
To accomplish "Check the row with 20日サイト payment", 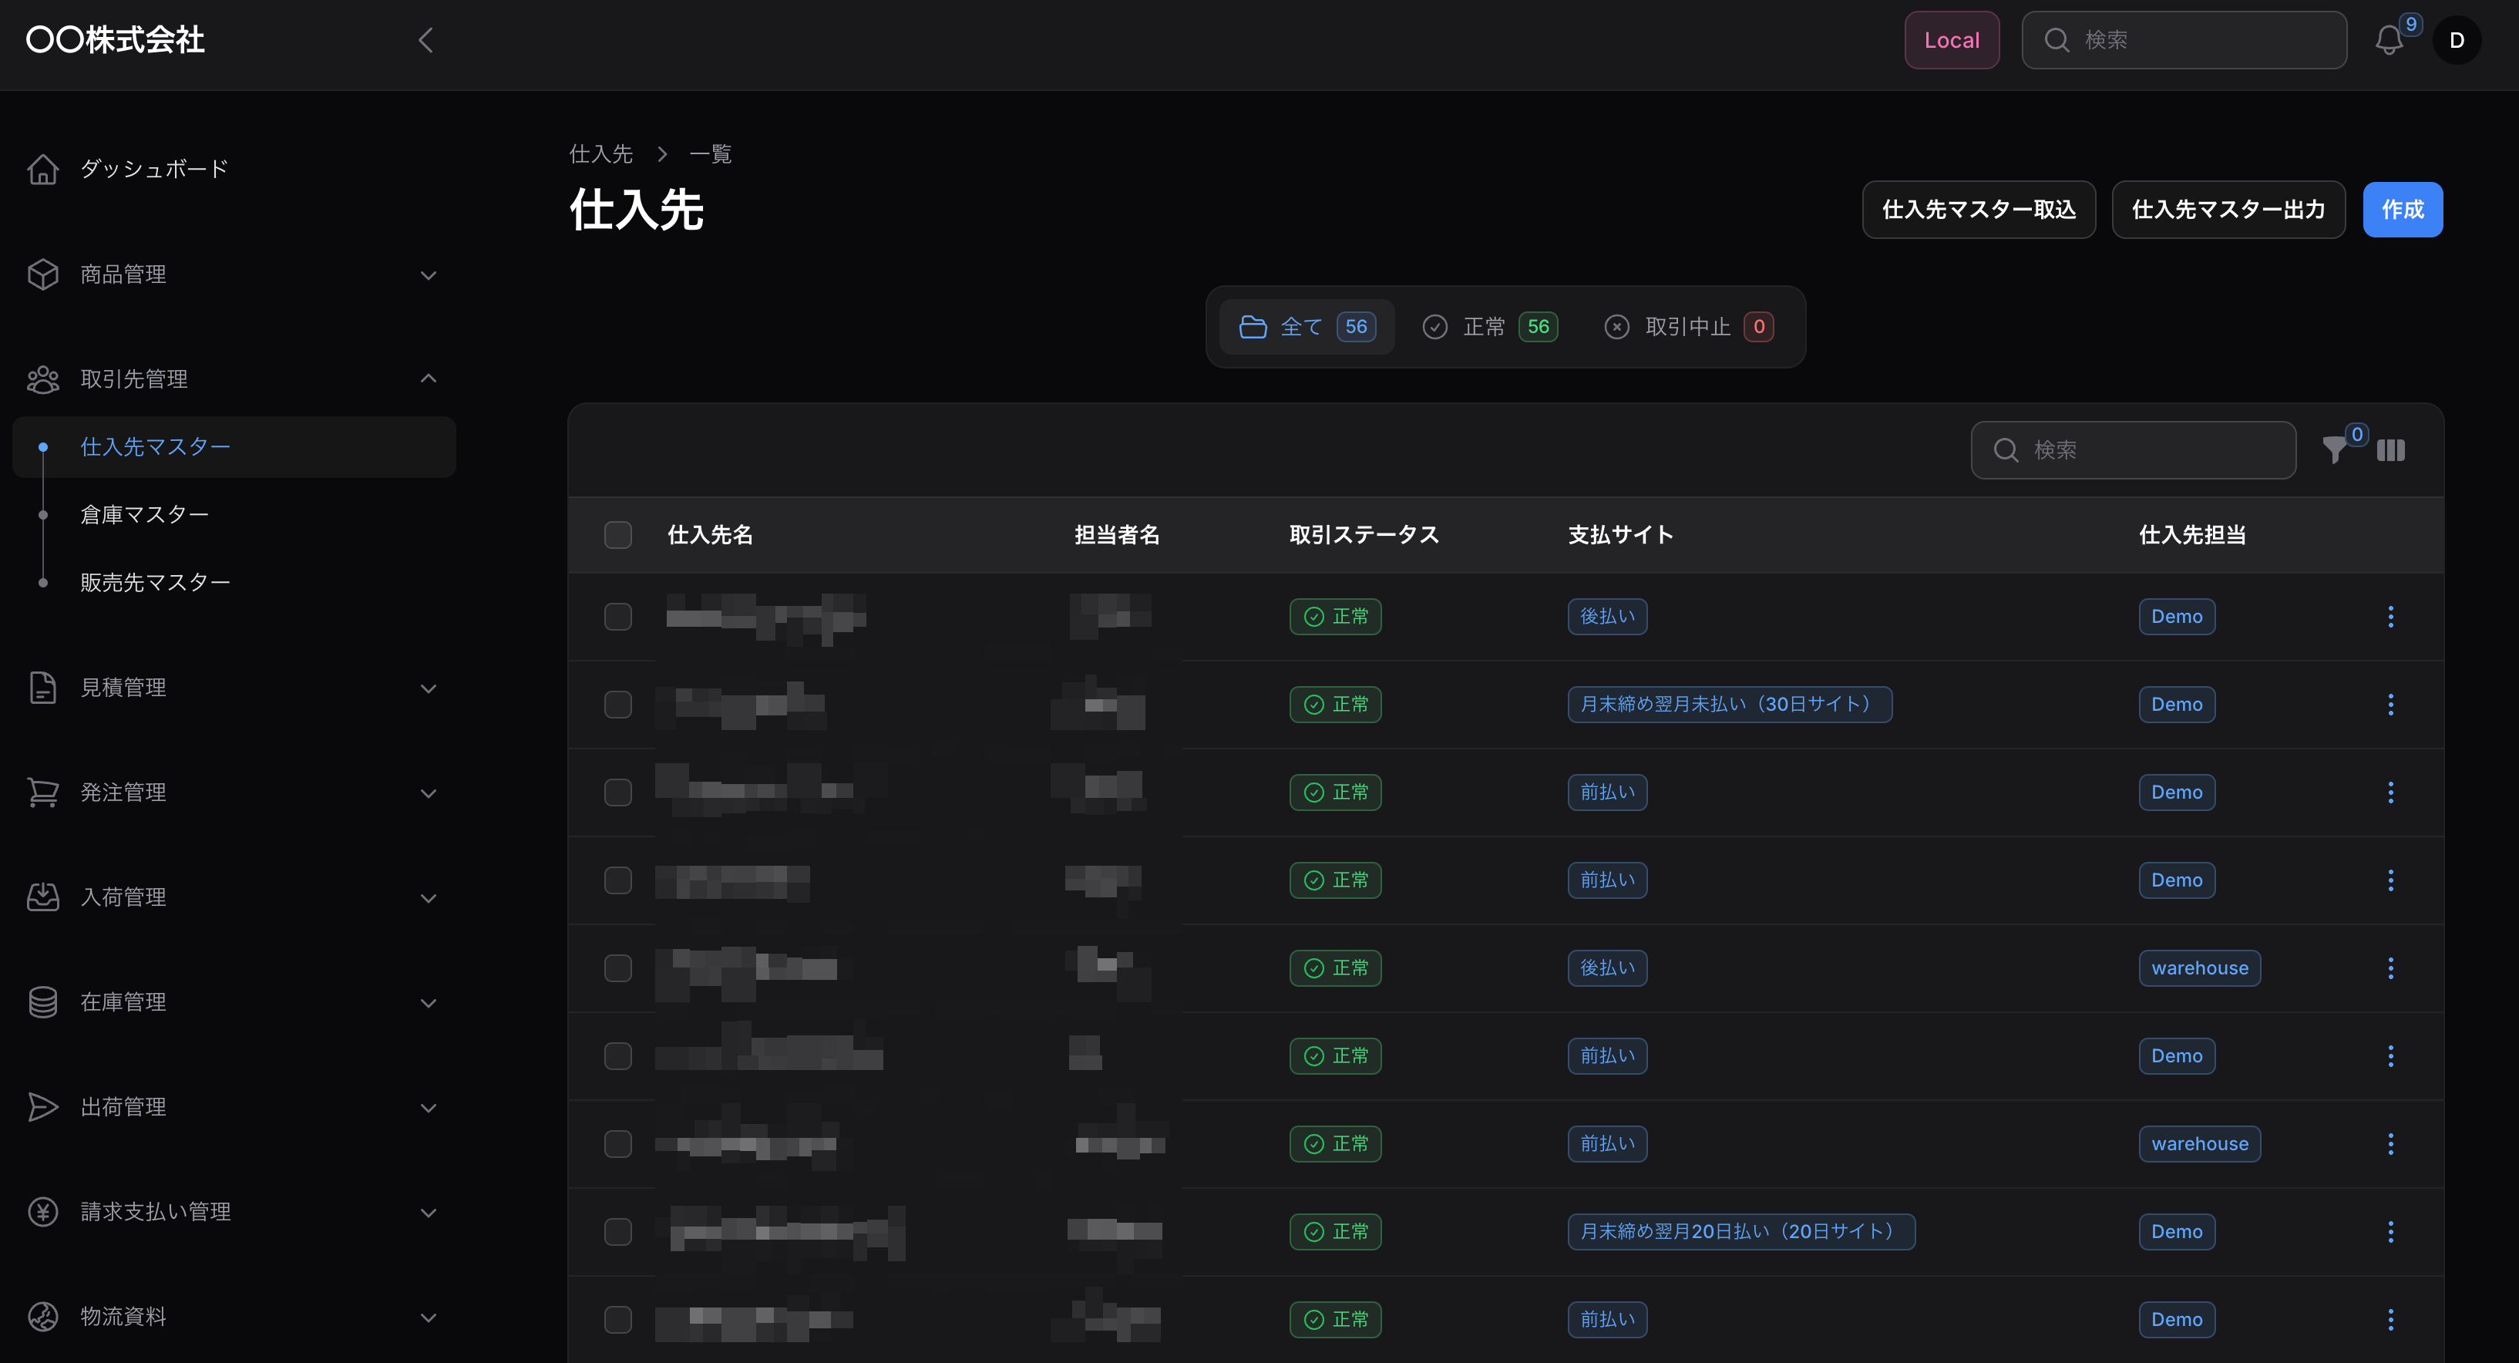I will tap(618, 1231).
